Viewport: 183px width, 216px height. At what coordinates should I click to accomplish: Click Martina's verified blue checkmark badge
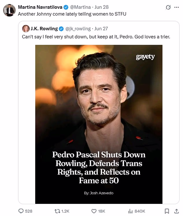pyautogui.click(x=66, y=7)
